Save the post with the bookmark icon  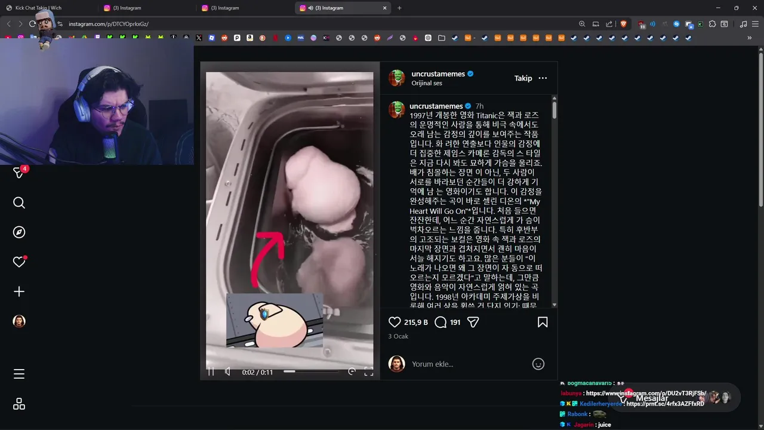click(x=543, y=322)
